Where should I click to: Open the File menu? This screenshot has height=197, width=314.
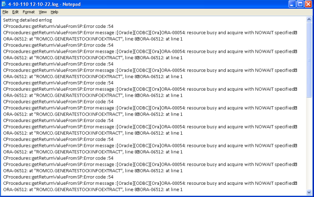click(x=5, y=12)
